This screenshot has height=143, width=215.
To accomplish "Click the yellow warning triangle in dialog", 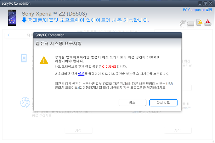I will coord(44,60).
